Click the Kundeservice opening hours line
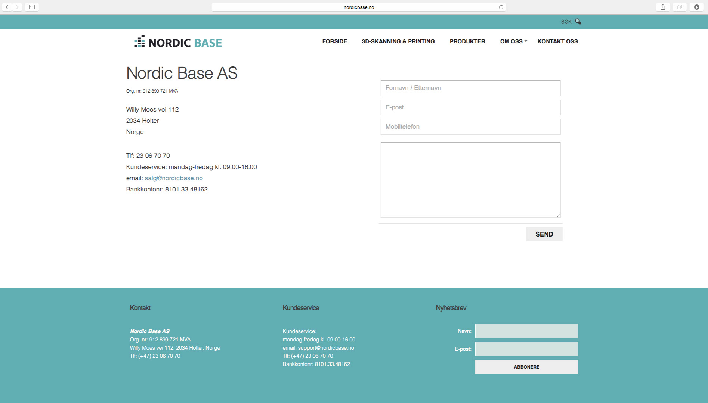Screen dimensions: 708x403 [191, 167]
